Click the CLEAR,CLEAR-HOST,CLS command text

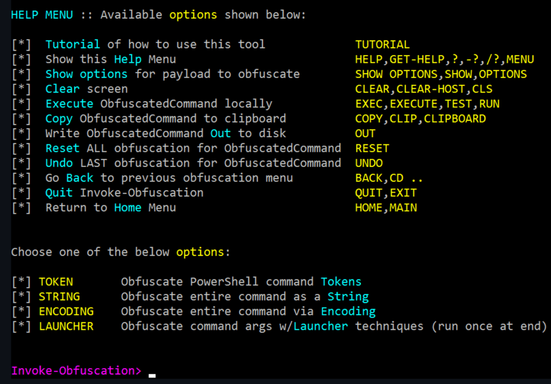(423, 89)
